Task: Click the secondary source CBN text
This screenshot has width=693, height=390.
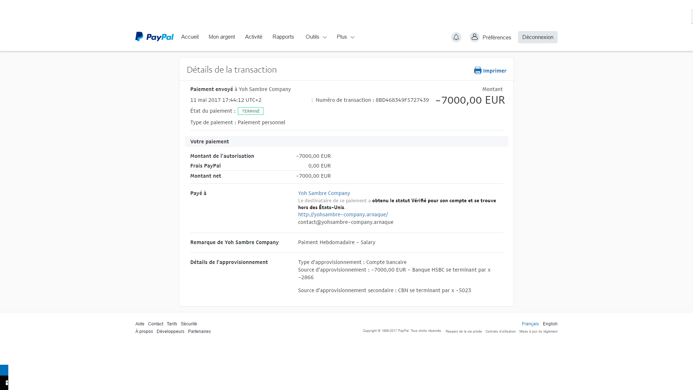Action: coord(384,290)
